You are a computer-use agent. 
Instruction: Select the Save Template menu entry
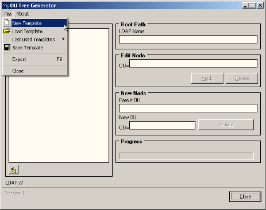tap(35, 48)
